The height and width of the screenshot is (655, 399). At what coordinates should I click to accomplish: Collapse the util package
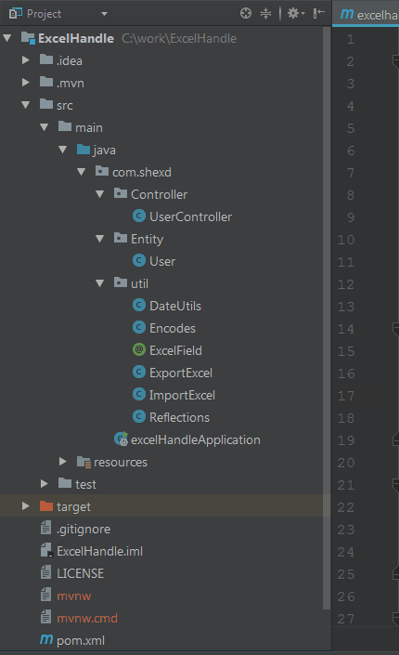(x=100, y=283)
